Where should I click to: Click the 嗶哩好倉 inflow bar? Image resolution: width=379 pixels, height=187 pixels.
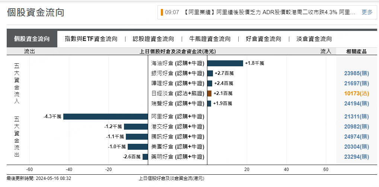[x=210, y=83]
